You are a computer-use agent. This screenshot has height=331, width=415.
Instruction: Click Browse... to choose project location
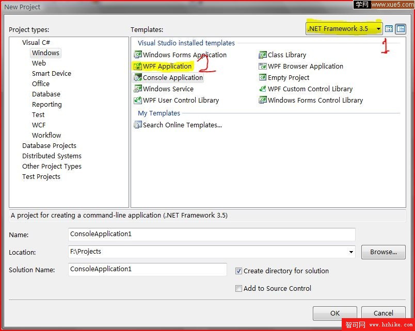pos(383,252)
